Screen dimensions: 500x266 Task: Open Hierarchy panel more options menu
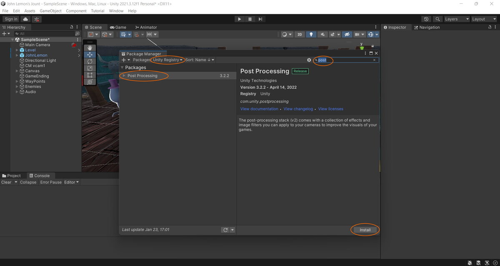(x=78, y=27)
